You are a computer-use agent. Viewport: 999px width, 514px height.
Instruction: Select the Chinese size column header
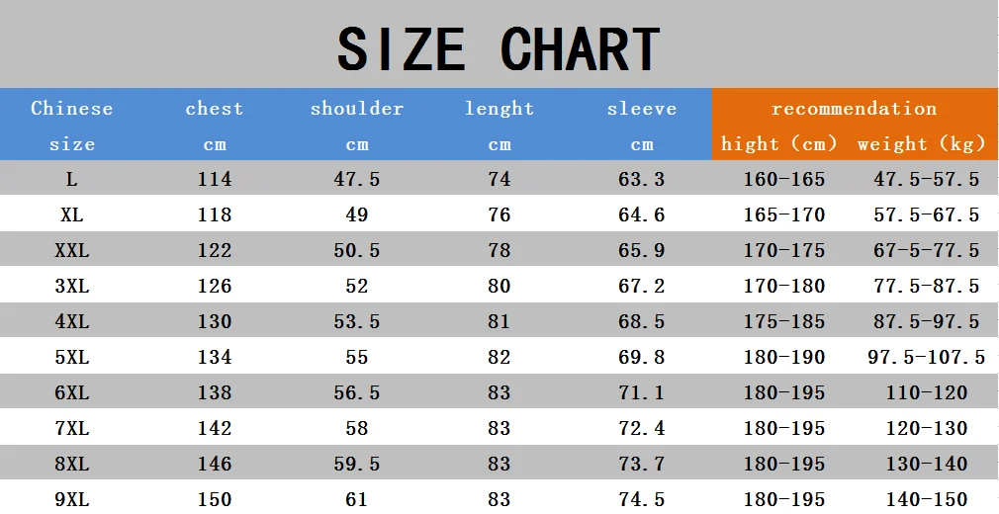[72, 126]
